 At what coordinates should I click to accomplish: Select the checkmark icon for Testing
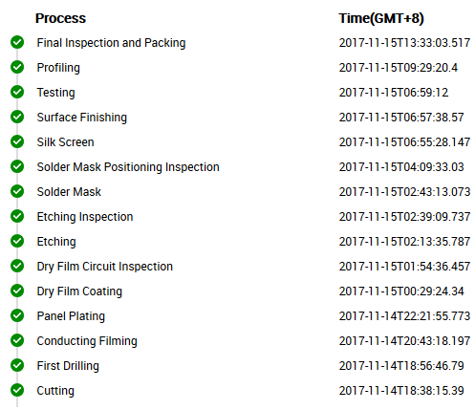click(17, 92)
